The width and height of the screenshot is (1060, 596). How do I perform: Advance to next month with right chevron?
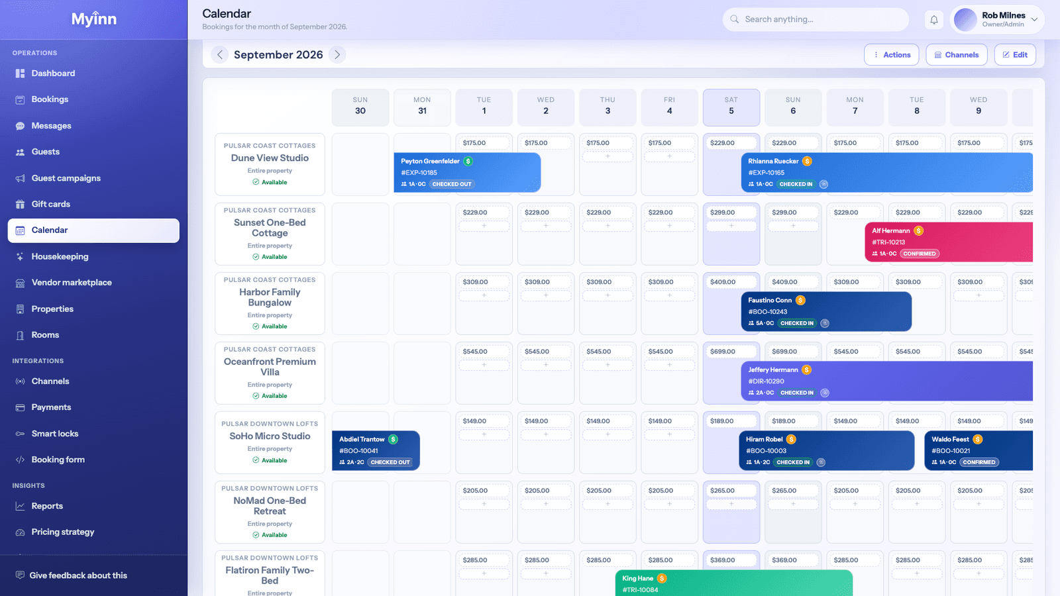click(x=337, y=55)
